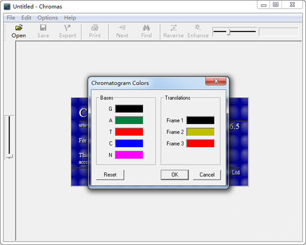Open the Help menu

tap(70, 18)
